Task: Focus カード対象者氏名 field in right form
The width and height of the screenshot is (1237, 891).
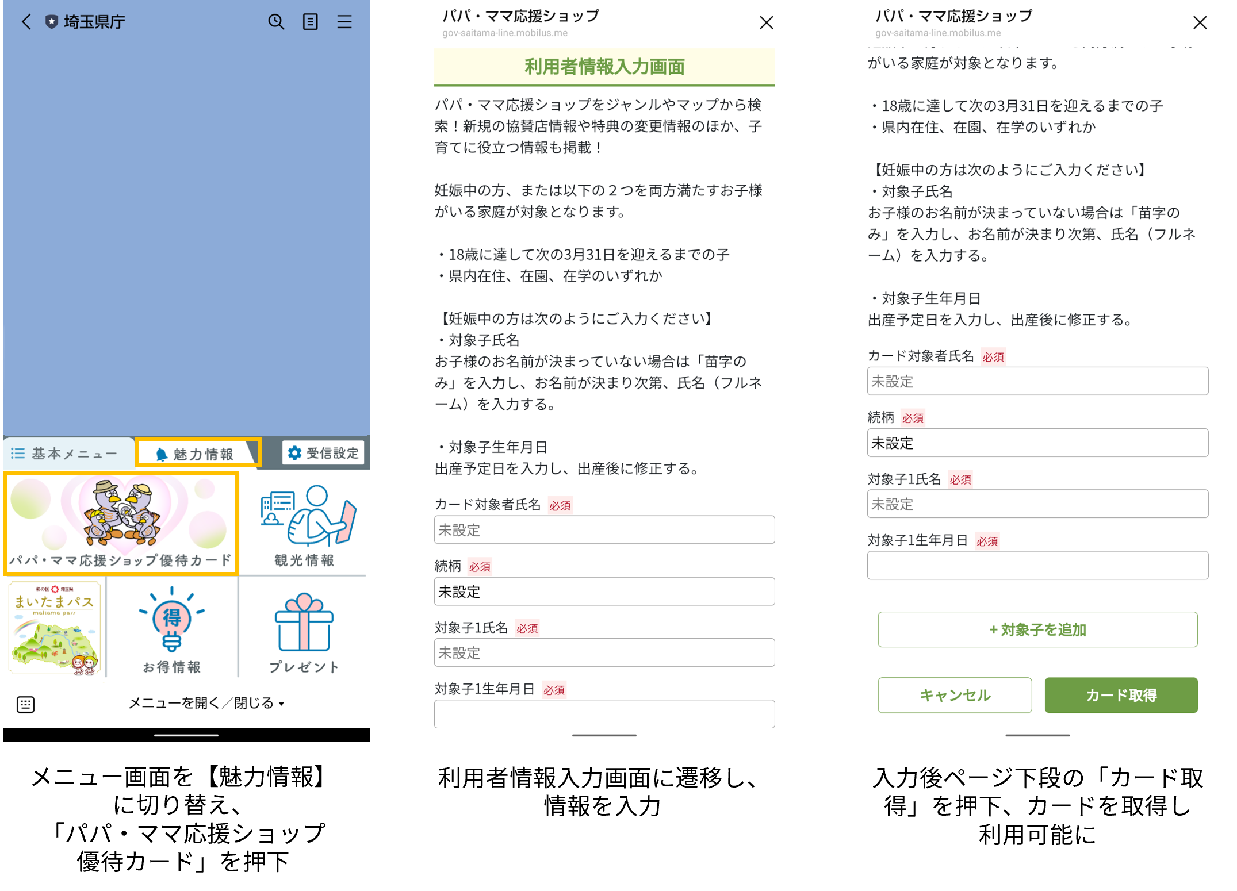Action: 1037,381
